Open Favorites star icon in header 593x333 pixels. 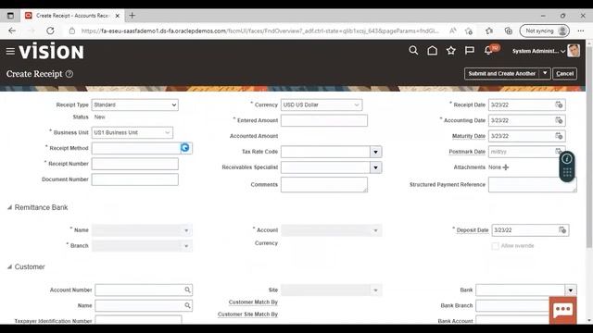[451, 51]
